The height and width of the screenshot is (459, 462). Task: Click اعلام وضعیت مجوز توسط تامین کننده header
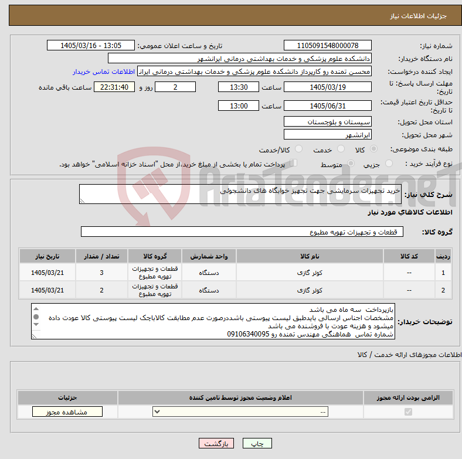(x=240, y=397)
